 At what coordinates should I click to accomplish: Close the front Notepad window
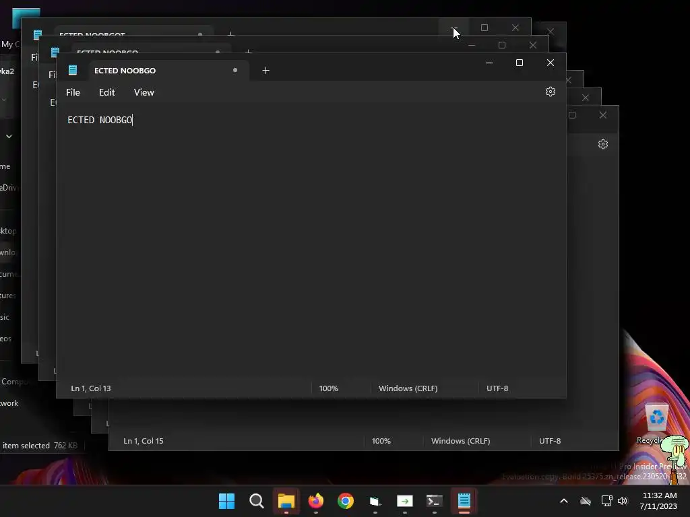[550, 63]
